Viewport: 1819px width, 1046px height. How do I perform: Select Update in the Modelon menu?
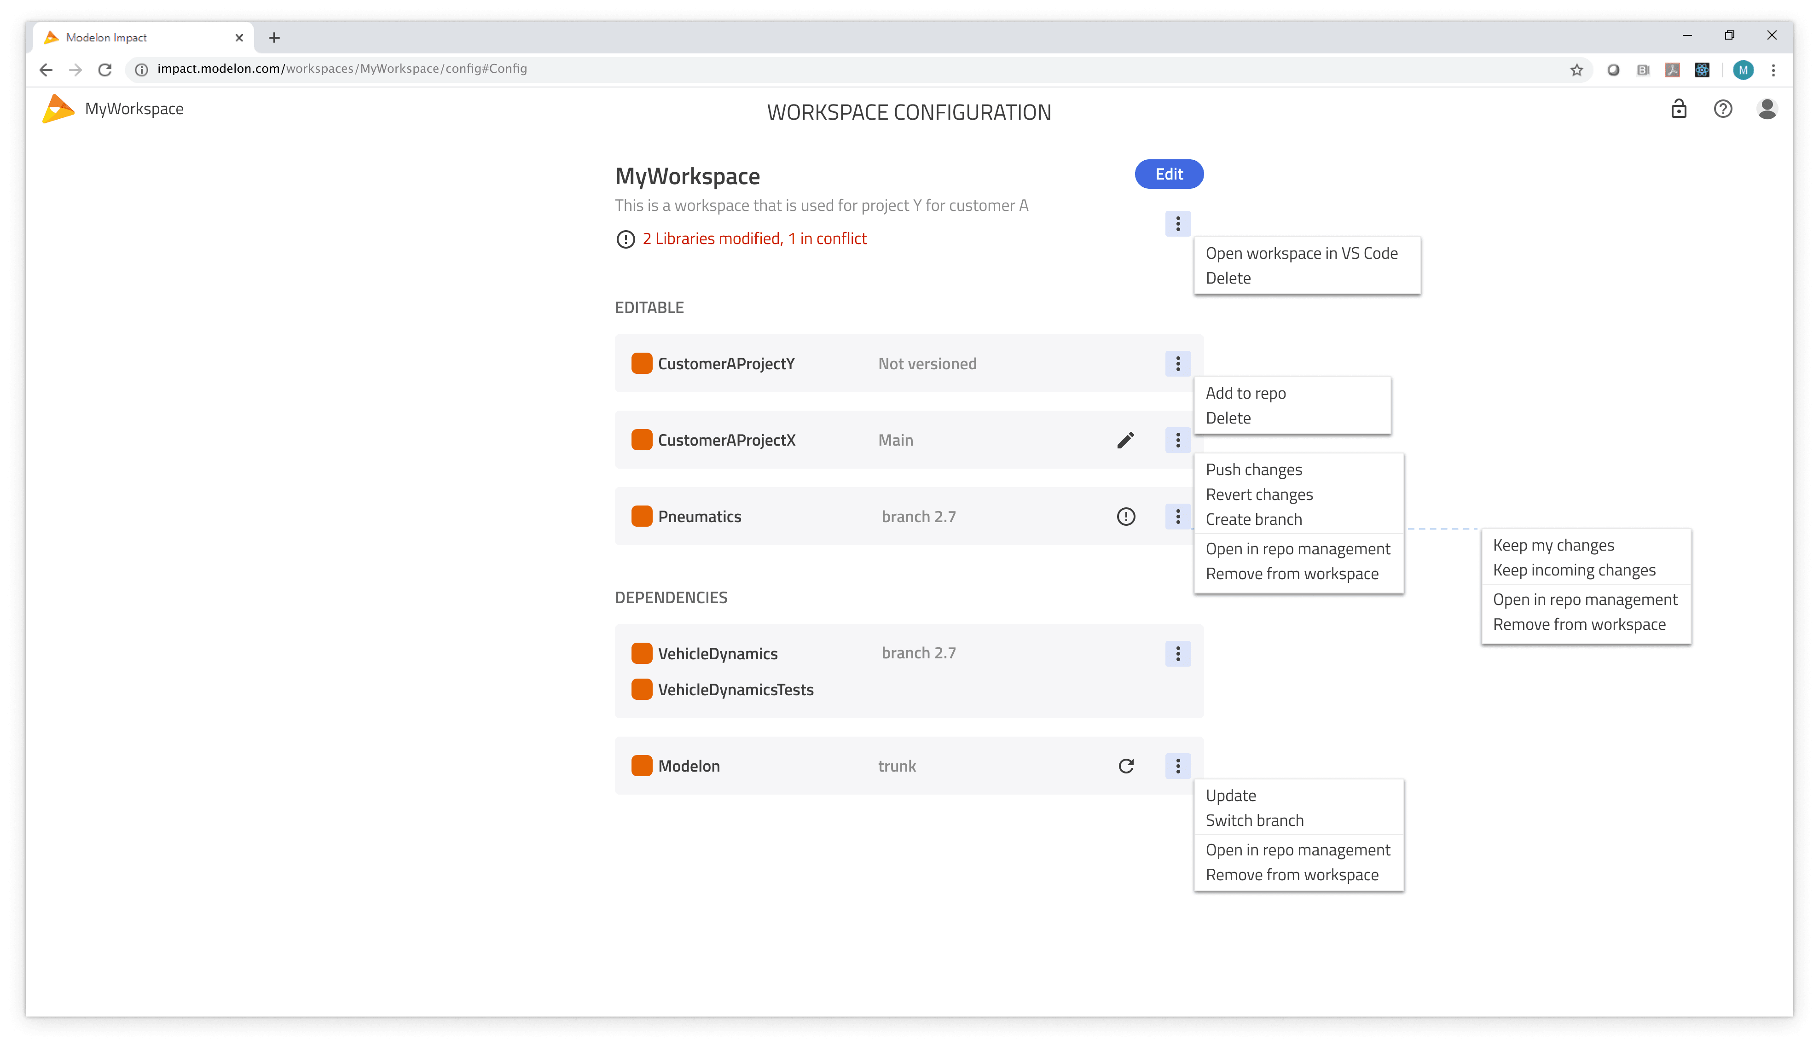(1230, 795)
